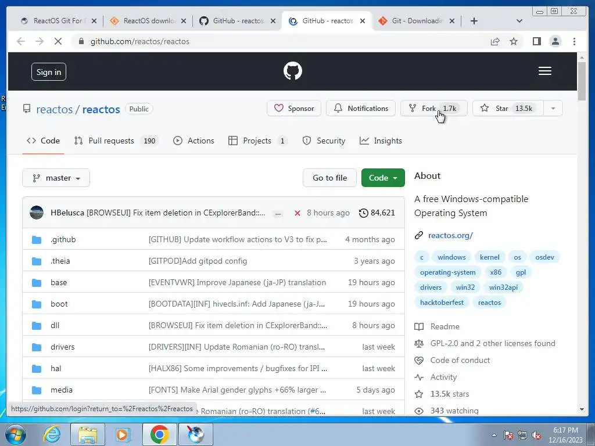Open the Star lists dropdown arrow
Screen dimensions: 595x446
553,109
